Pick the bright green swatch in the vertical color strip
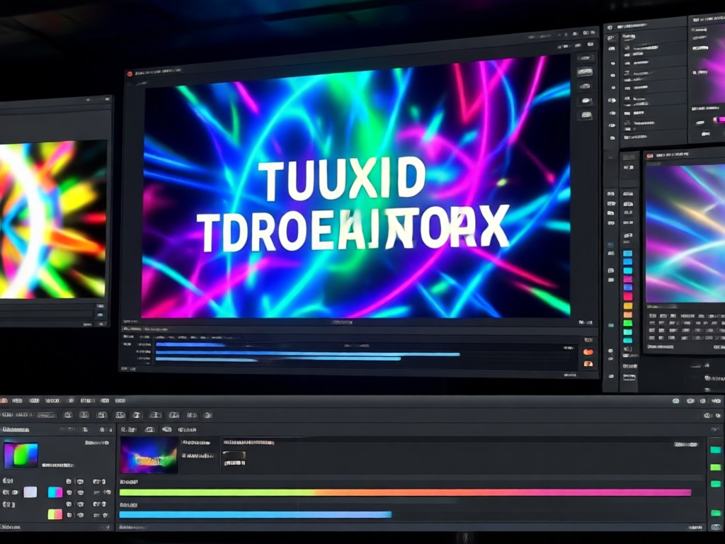 pos(628,323)
